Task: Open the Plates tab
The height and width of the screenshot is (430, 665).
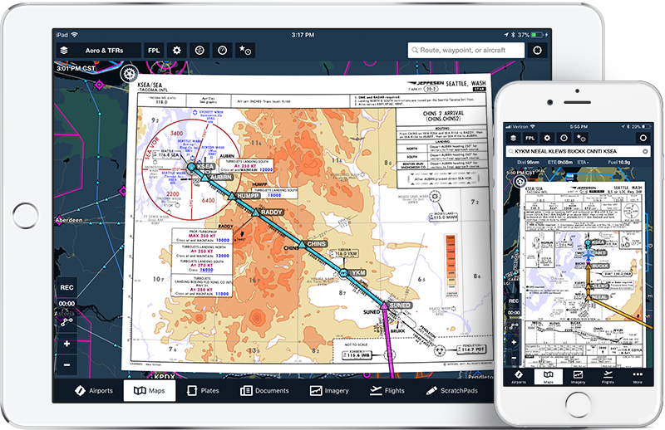Action: coord(204,390)
